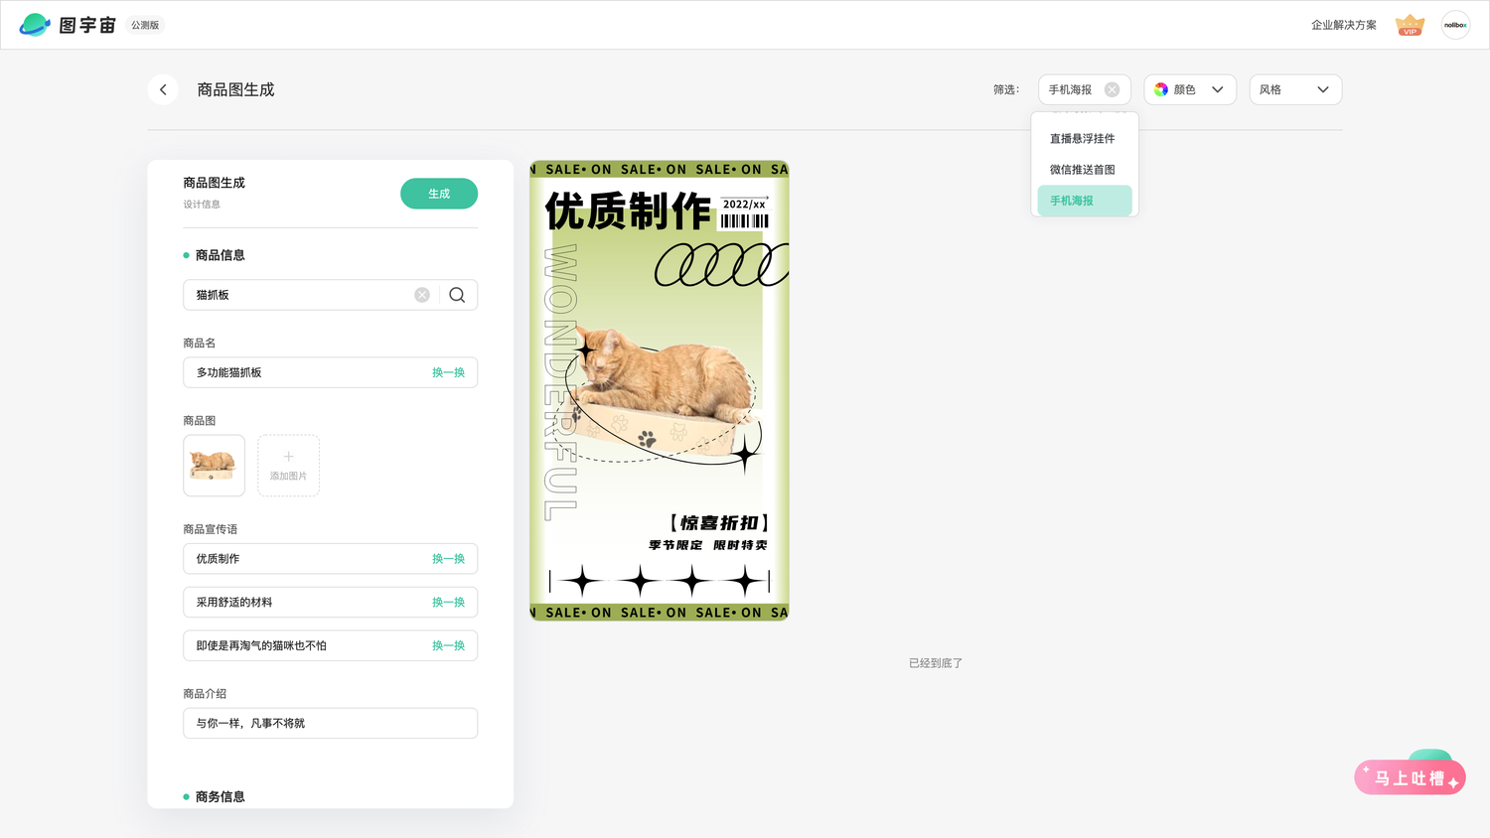The height and width of the screenshot is (838, 1490).
Task: Open the nolibox user avatar
Action: pyautogui.click(x=1455, y=25)
